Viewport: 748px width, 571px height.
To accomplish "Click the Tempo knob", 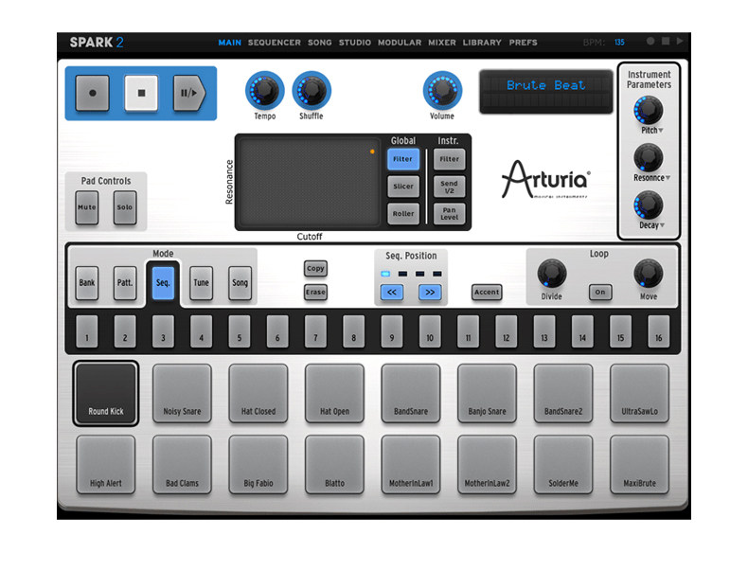I will [x=265, y=91].
